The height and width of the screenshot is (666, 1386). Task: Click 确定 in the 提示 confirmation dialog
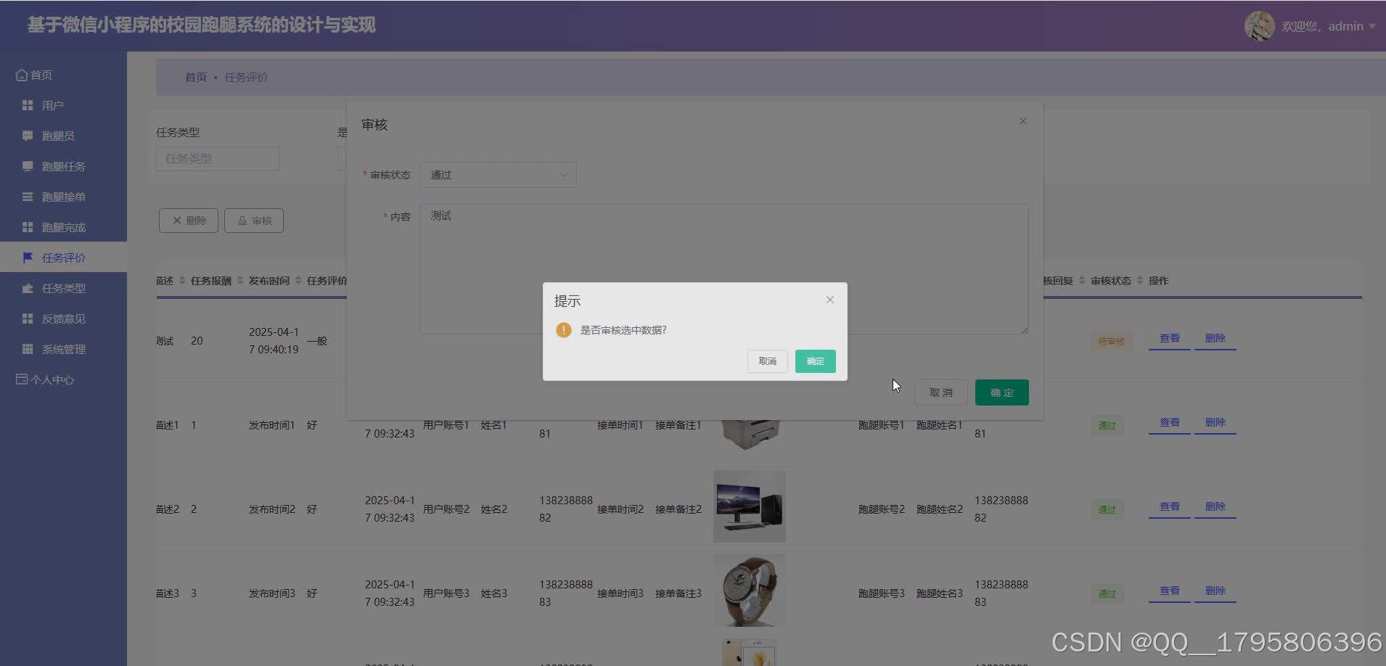pyautogui.click(x=814, y=361)
